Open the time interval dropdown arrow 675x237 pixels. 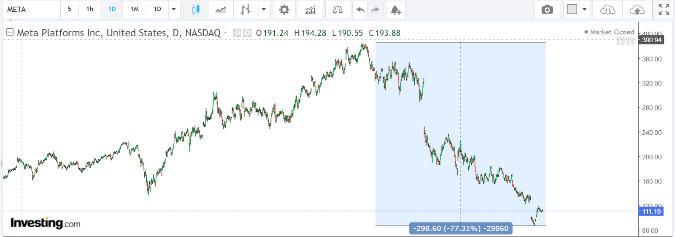(x=174, y=9)
